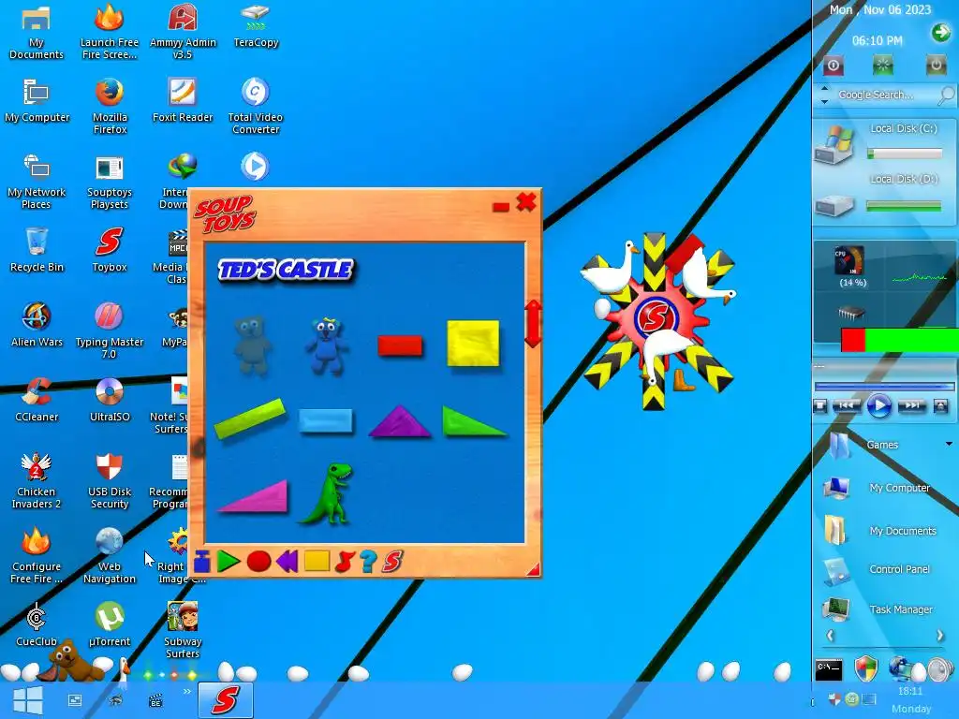959x719 pixels.
Task: Open the TeraCopy desktop shortcut
Action: click(256, 25)
